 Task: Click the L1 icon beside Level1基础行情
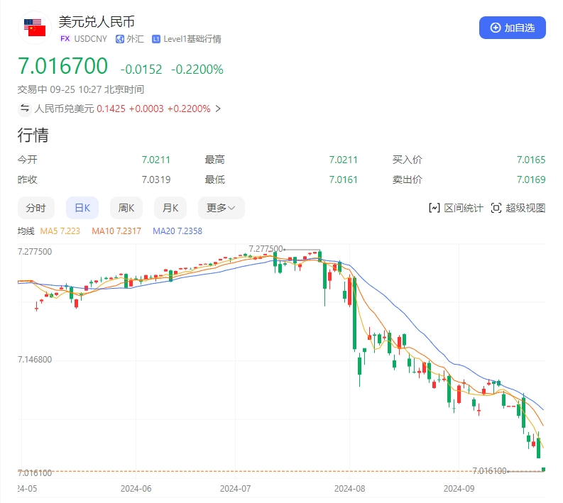click(x=155, y=39)
